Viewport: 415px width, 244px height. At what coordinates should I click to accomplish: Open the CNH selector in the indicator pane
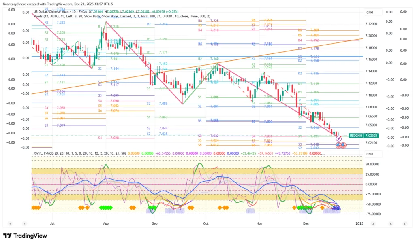370,154
